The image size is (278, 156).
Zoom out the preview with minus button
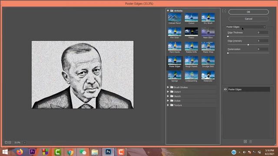pyautogui.click(x=6, y=143)
